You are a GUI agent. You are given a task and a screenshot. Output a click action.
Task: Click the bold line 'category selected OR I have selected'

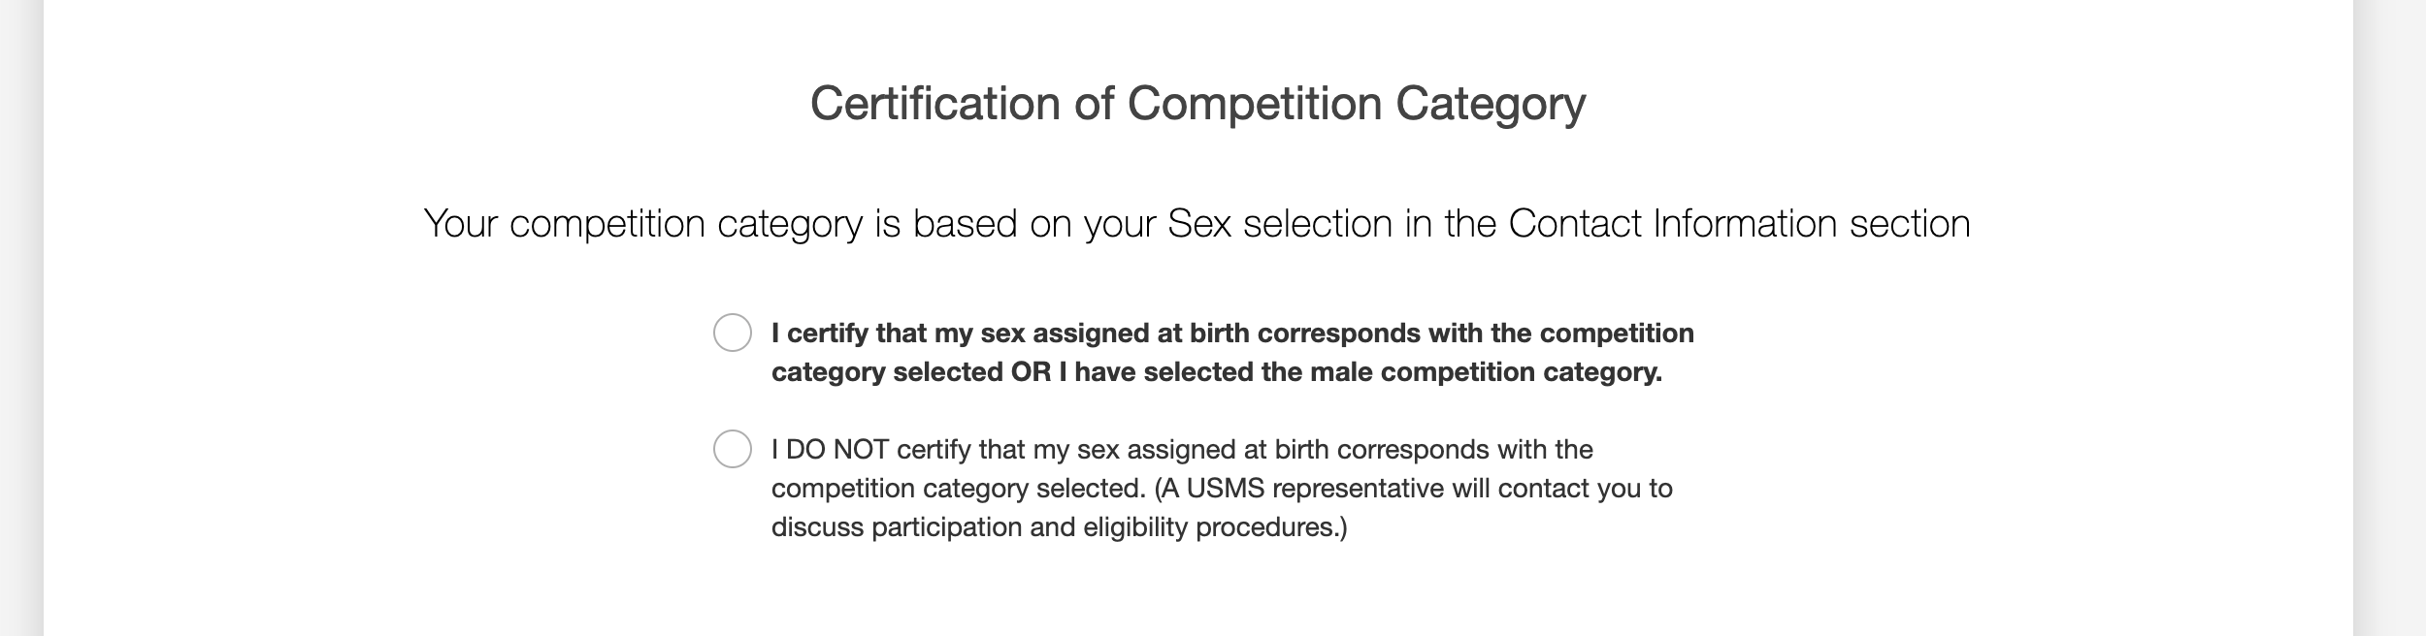[x=1216, y=372]
